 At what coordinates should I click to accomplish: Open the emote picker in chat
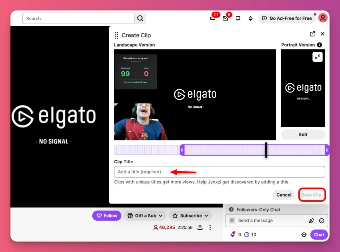321,220
